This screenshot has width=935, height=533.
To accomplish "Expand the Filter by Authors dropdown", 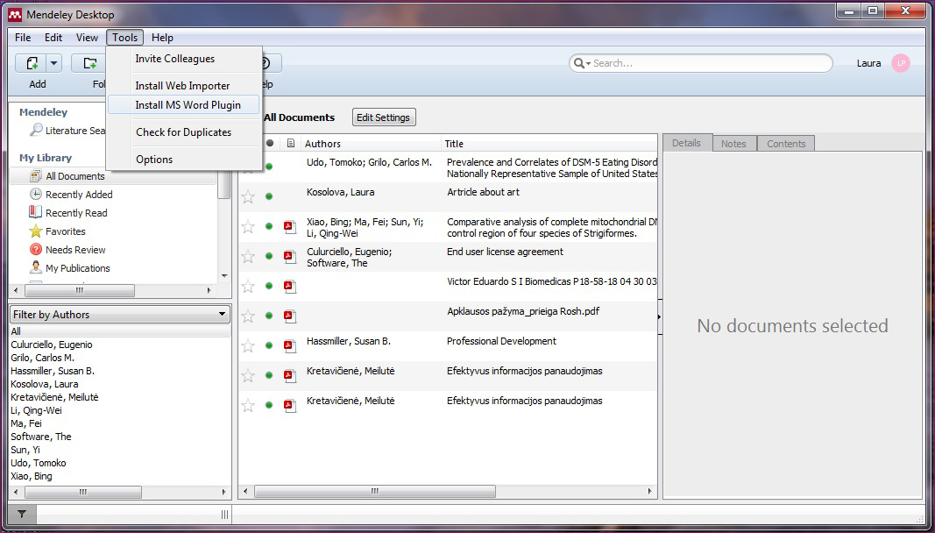I will (223, 315).
